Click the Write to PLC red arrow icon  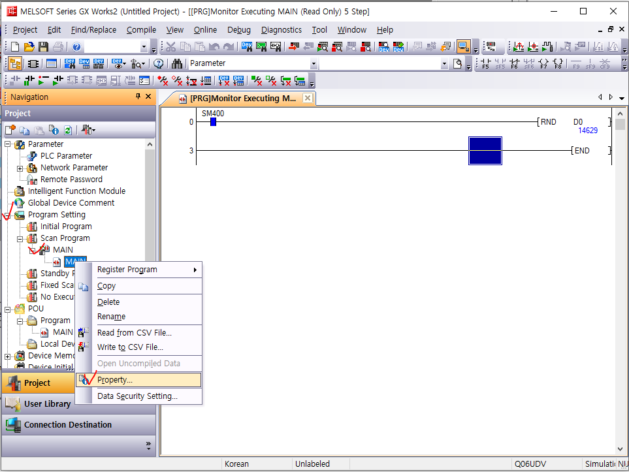click(x=294, y=47)
